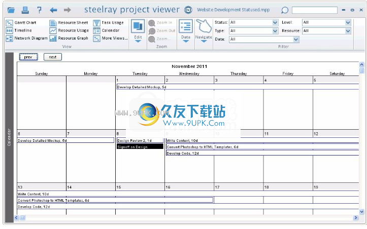Expand the Data dropdown arrow
367x229 pixels.
point(186,41)
